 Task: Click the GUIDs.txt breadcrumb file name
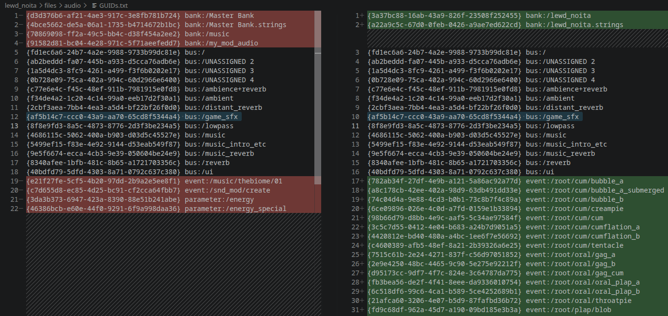point(114,6)
